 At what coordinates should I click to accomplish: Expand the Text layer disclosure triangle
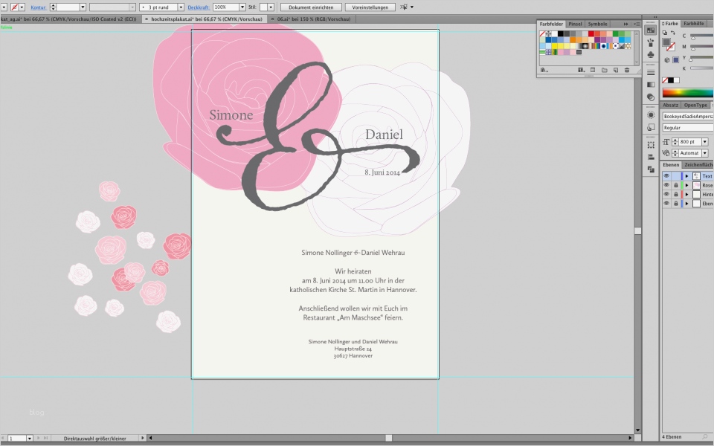(686, 176)
